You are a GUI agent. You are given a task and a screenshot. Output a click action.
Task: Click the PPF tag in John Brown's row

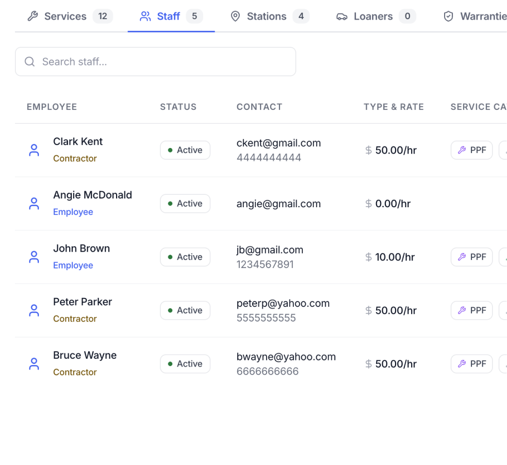[x=472, y=257]
